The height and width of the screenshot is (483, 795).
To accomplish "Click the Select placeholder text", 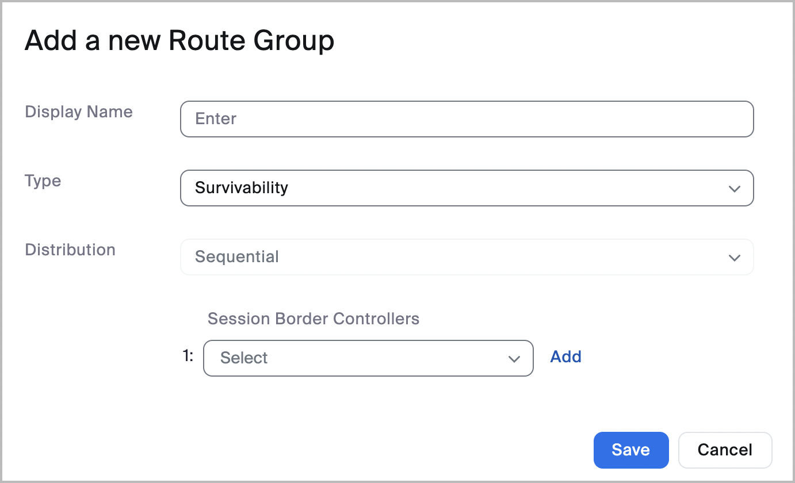I will 244,358.
